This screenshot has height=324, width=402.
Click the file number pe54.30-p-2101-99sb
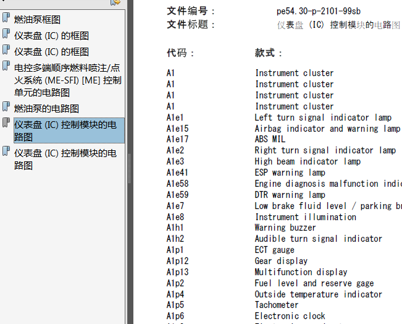tap(319, 11)
